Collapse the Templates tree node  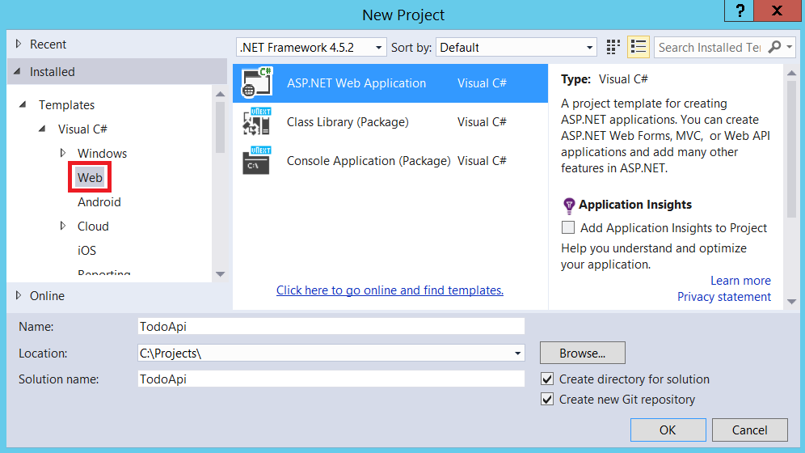click(23, 105)
